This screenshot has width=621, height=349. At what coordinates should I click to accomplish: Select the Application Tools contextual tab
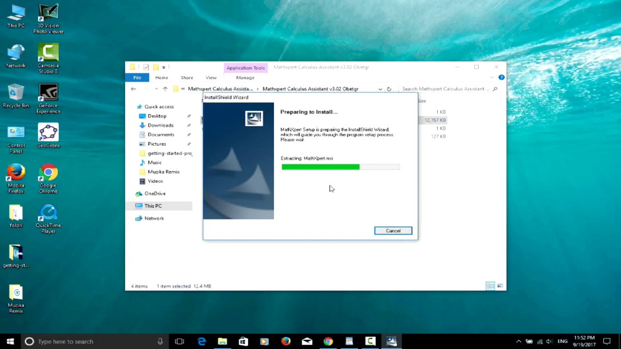pos(245,68)
